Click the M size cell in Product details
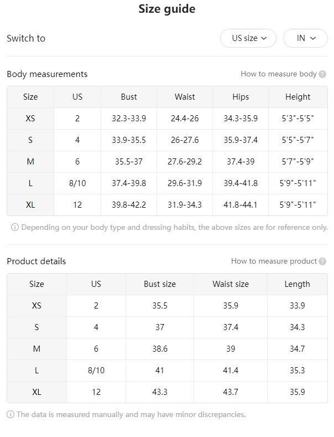Viewport: 334px width, 437px height. [x=36, y=349]
